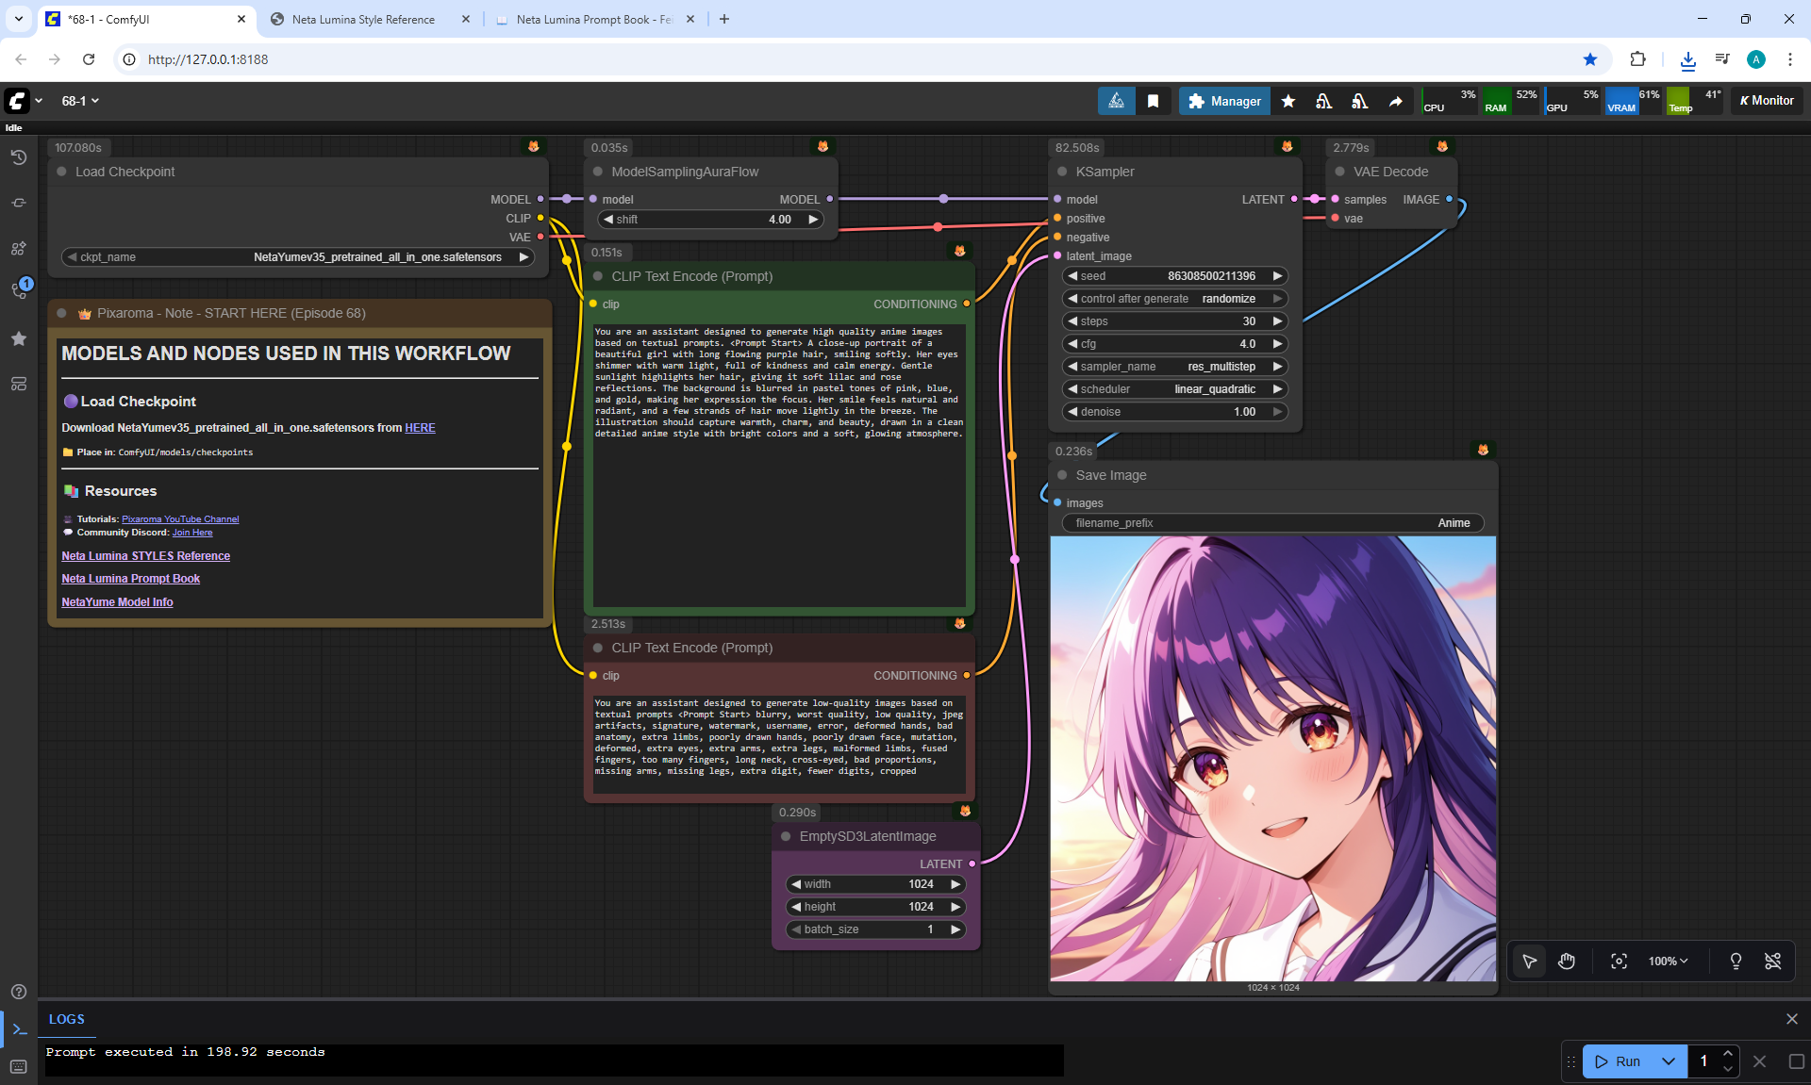Click the generated anime image preview
The width and height of the screenshot is (1811, 1085).
pyautogui.click(x=1272, y=759)
